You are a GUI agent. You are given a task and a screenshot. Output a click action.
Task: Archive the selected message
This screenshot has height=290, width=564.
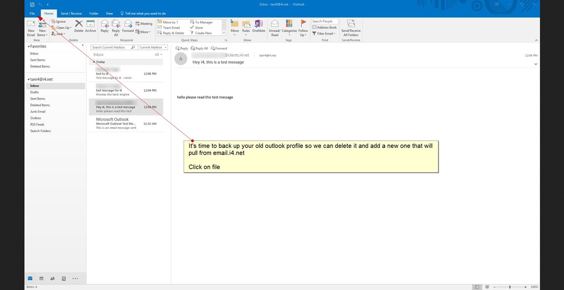90,26
